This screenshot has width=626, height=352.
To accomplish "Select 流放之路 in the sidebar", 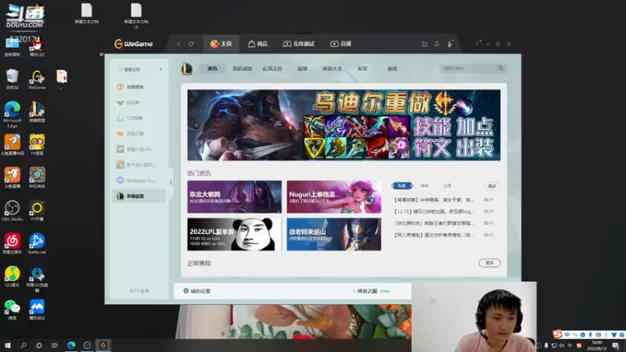I will click(139, 134).
